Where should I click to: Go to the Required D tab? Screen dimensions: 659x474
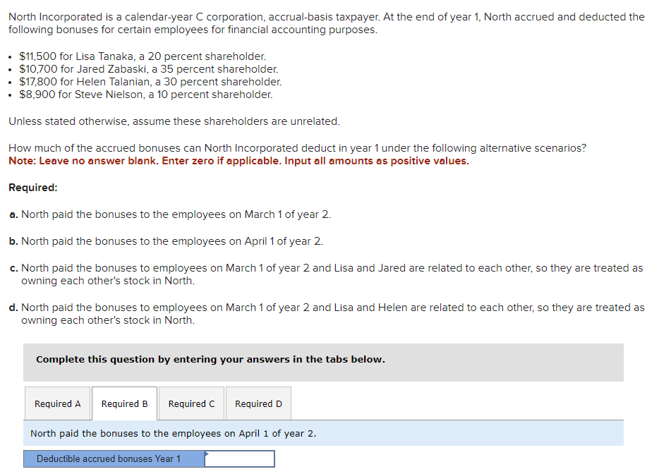click(258, 403)
